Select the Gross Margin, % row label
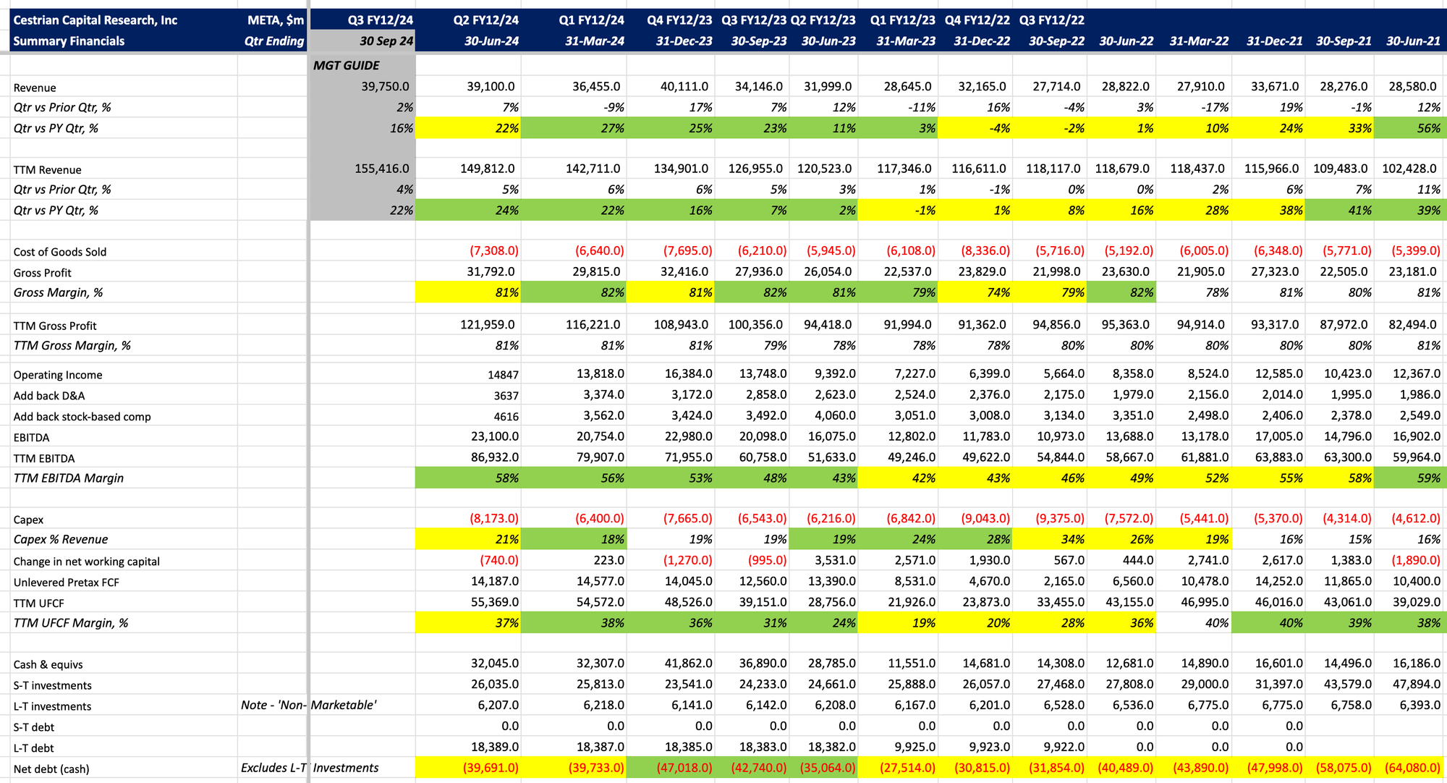 point(58,292)
